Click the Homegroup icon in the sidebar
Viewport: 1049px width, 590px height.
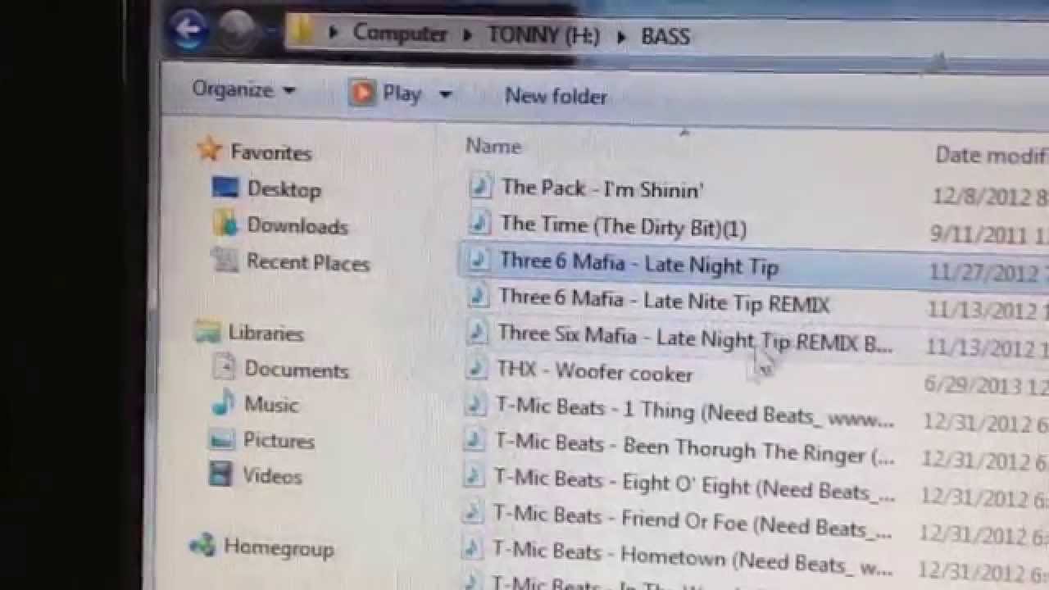[202, 546]
